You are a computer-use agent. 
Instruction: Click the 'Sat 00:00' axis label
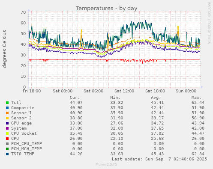point(63,91)
